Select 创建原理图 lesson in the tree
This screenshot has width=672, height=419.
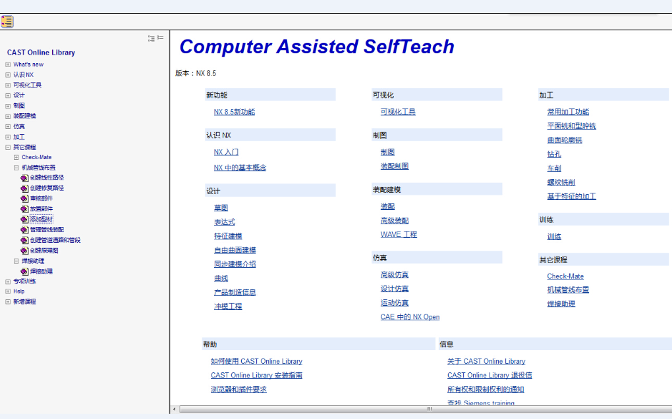[44, 251]
